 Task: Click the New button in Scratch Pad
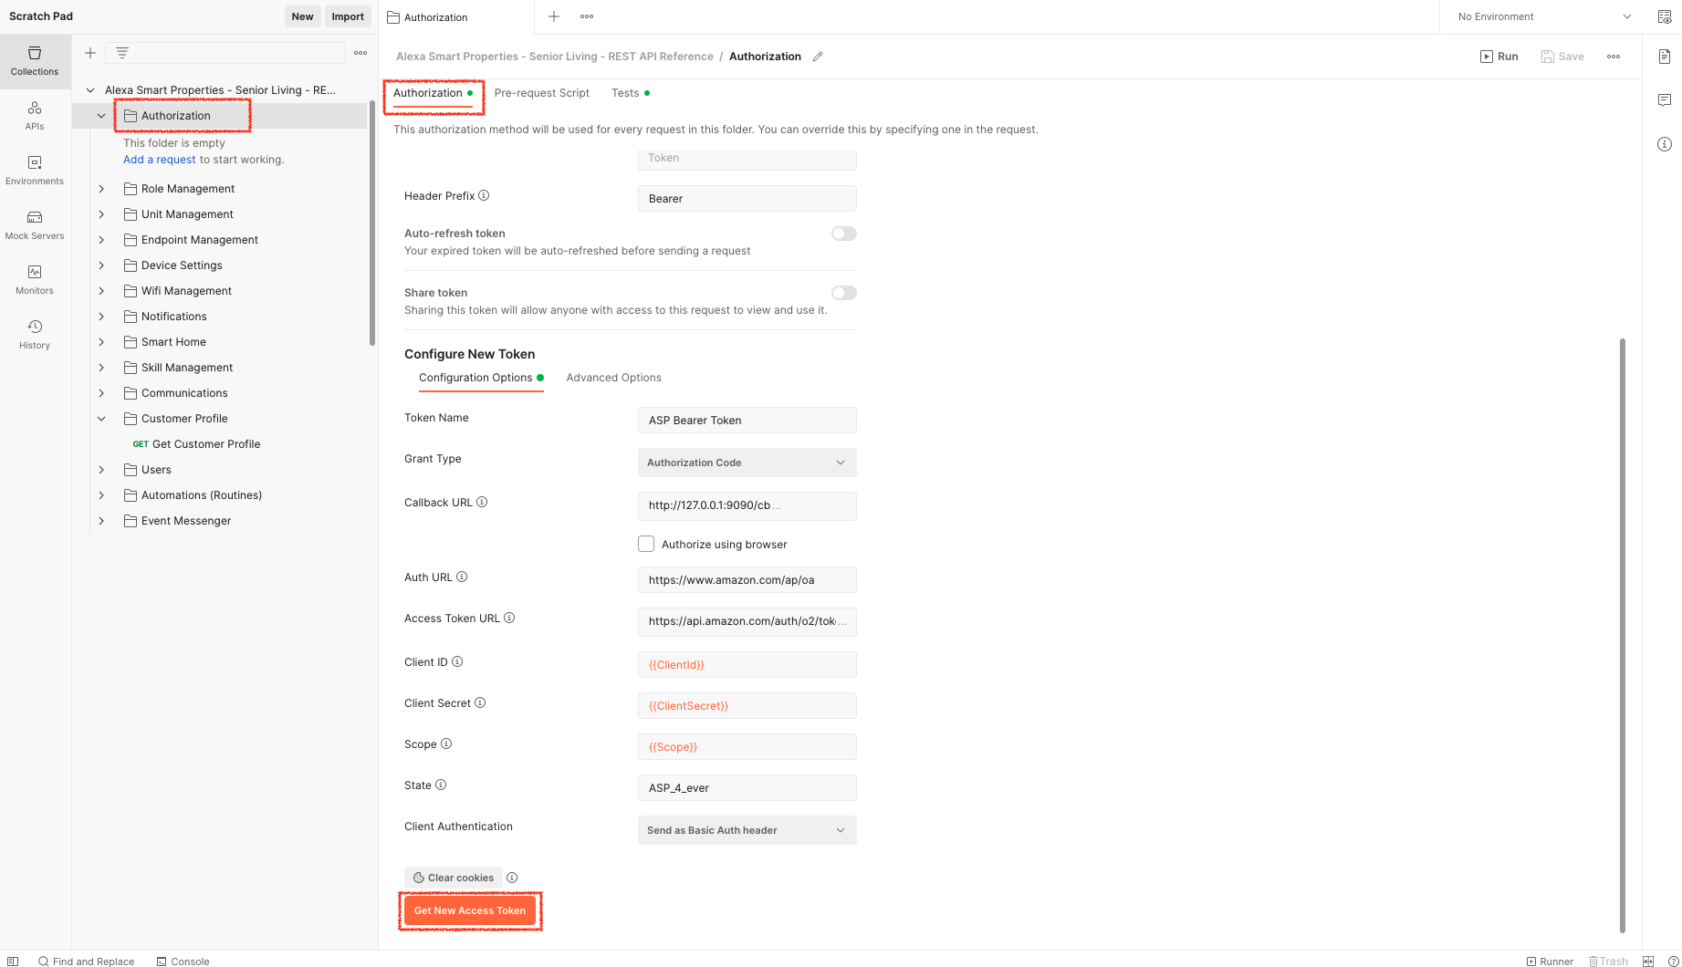[302, 16]
